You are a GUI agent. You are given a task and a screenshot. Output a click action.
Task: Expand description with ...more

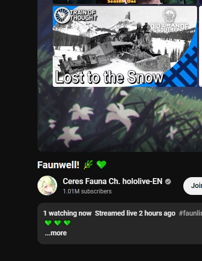pyautogui.click(x=56, y=233)
